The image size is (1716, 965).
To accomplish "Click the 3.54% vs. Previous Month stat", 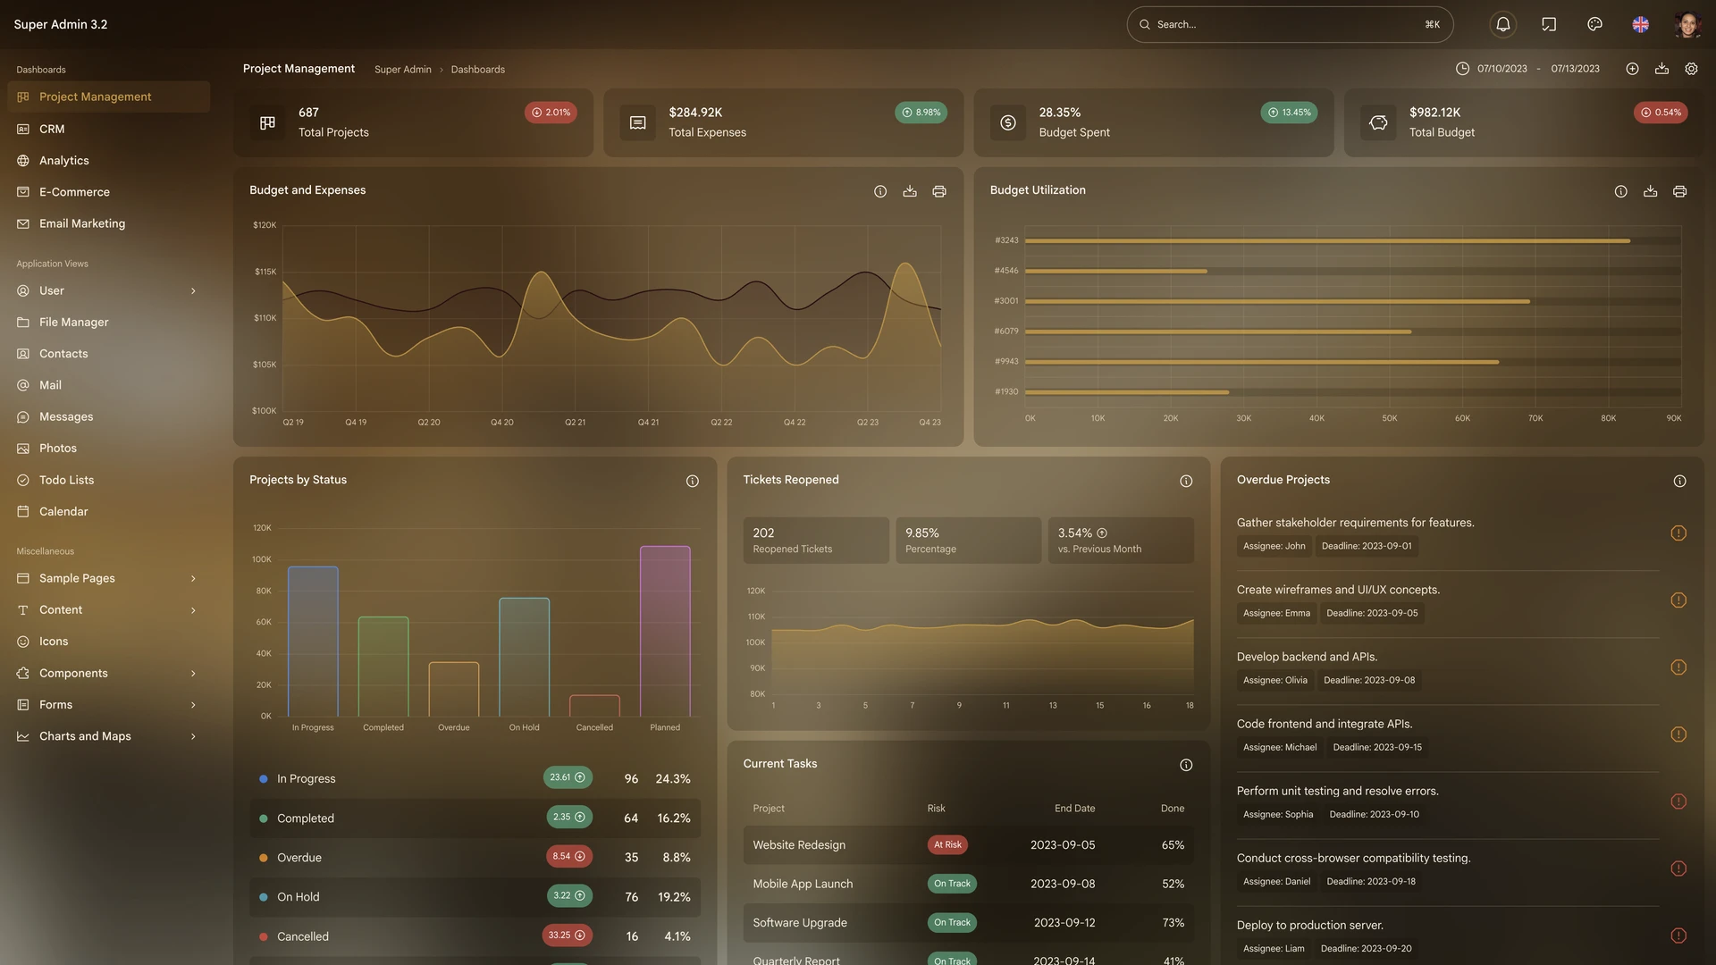I will coord(1121,541).
